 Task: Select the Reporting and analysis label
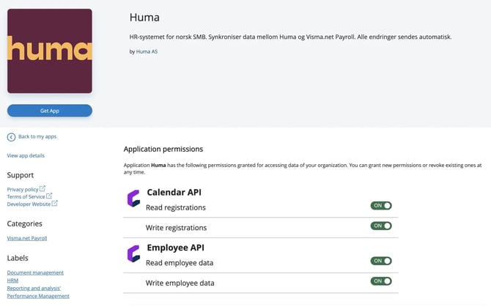[34, 288]
